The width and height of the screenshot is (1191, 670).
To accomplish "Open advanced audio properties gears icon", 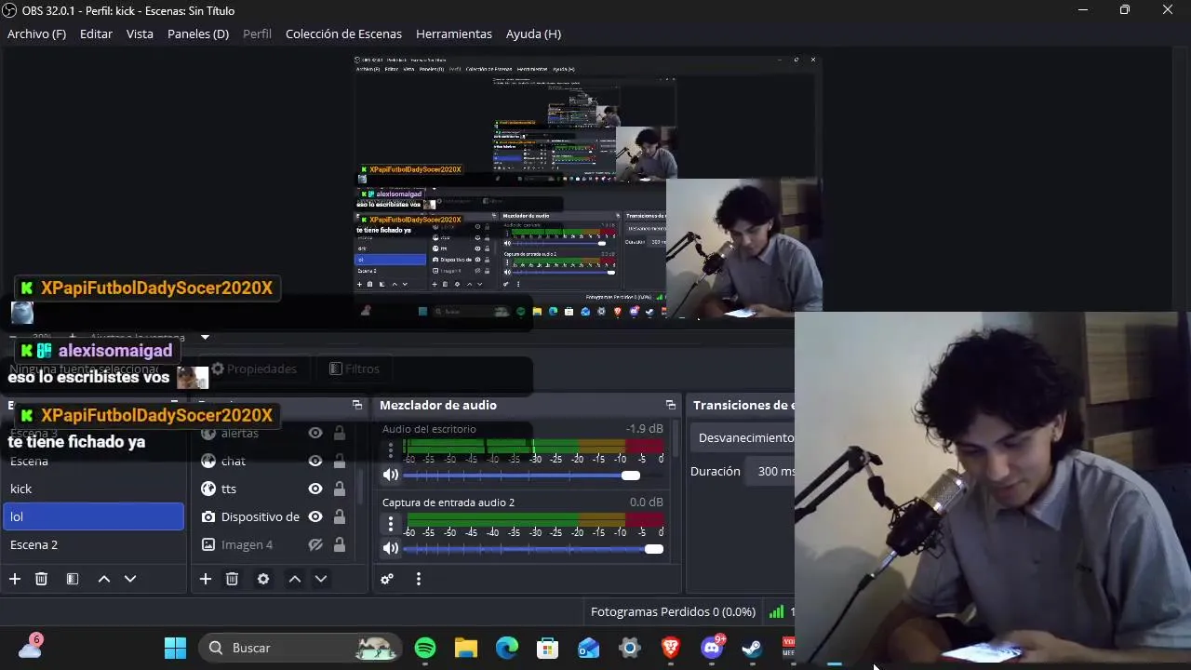I will [387, 579].
